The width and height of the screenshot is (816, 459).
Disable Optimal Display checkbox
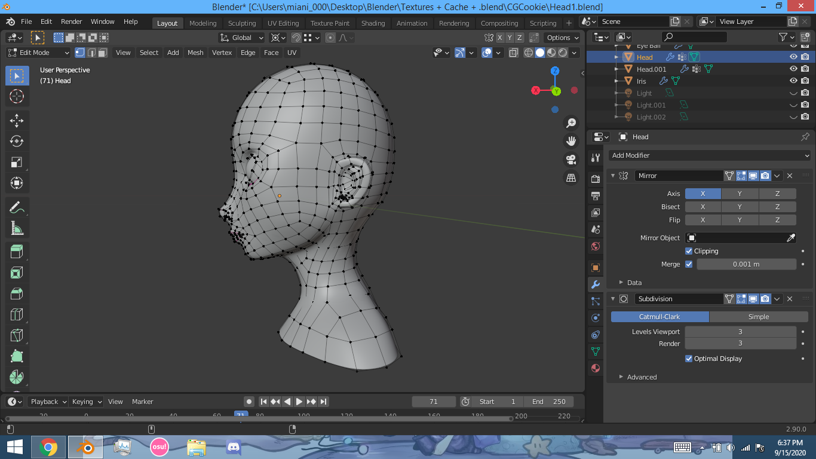689,359
